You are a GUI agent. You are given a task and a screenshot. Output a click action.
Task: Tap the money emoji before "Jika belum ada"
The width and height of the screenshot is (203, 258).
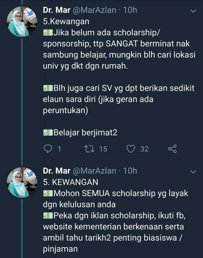tap(47, 33)
